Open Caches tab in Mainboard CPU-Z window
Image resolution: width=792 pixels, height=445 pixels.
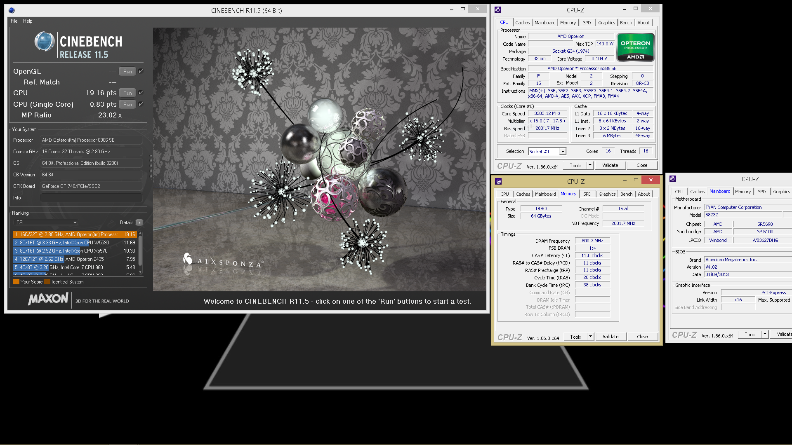pos(697,192)
